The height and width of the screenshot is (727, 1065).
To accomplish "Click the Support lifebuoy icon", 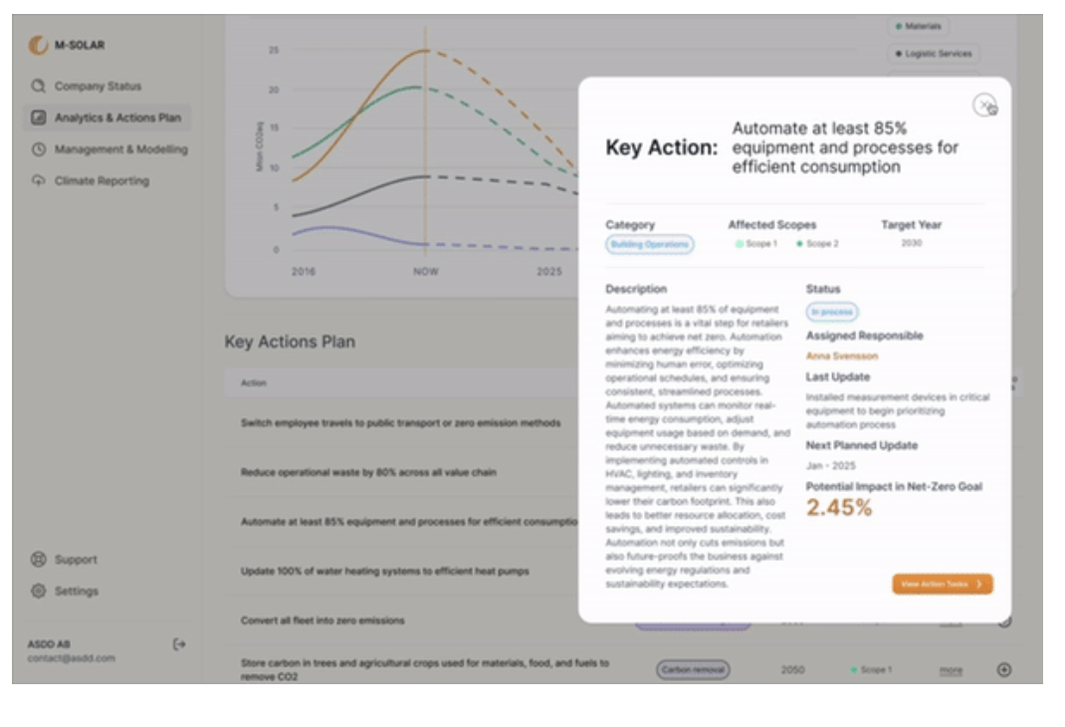I will [38, 560].
